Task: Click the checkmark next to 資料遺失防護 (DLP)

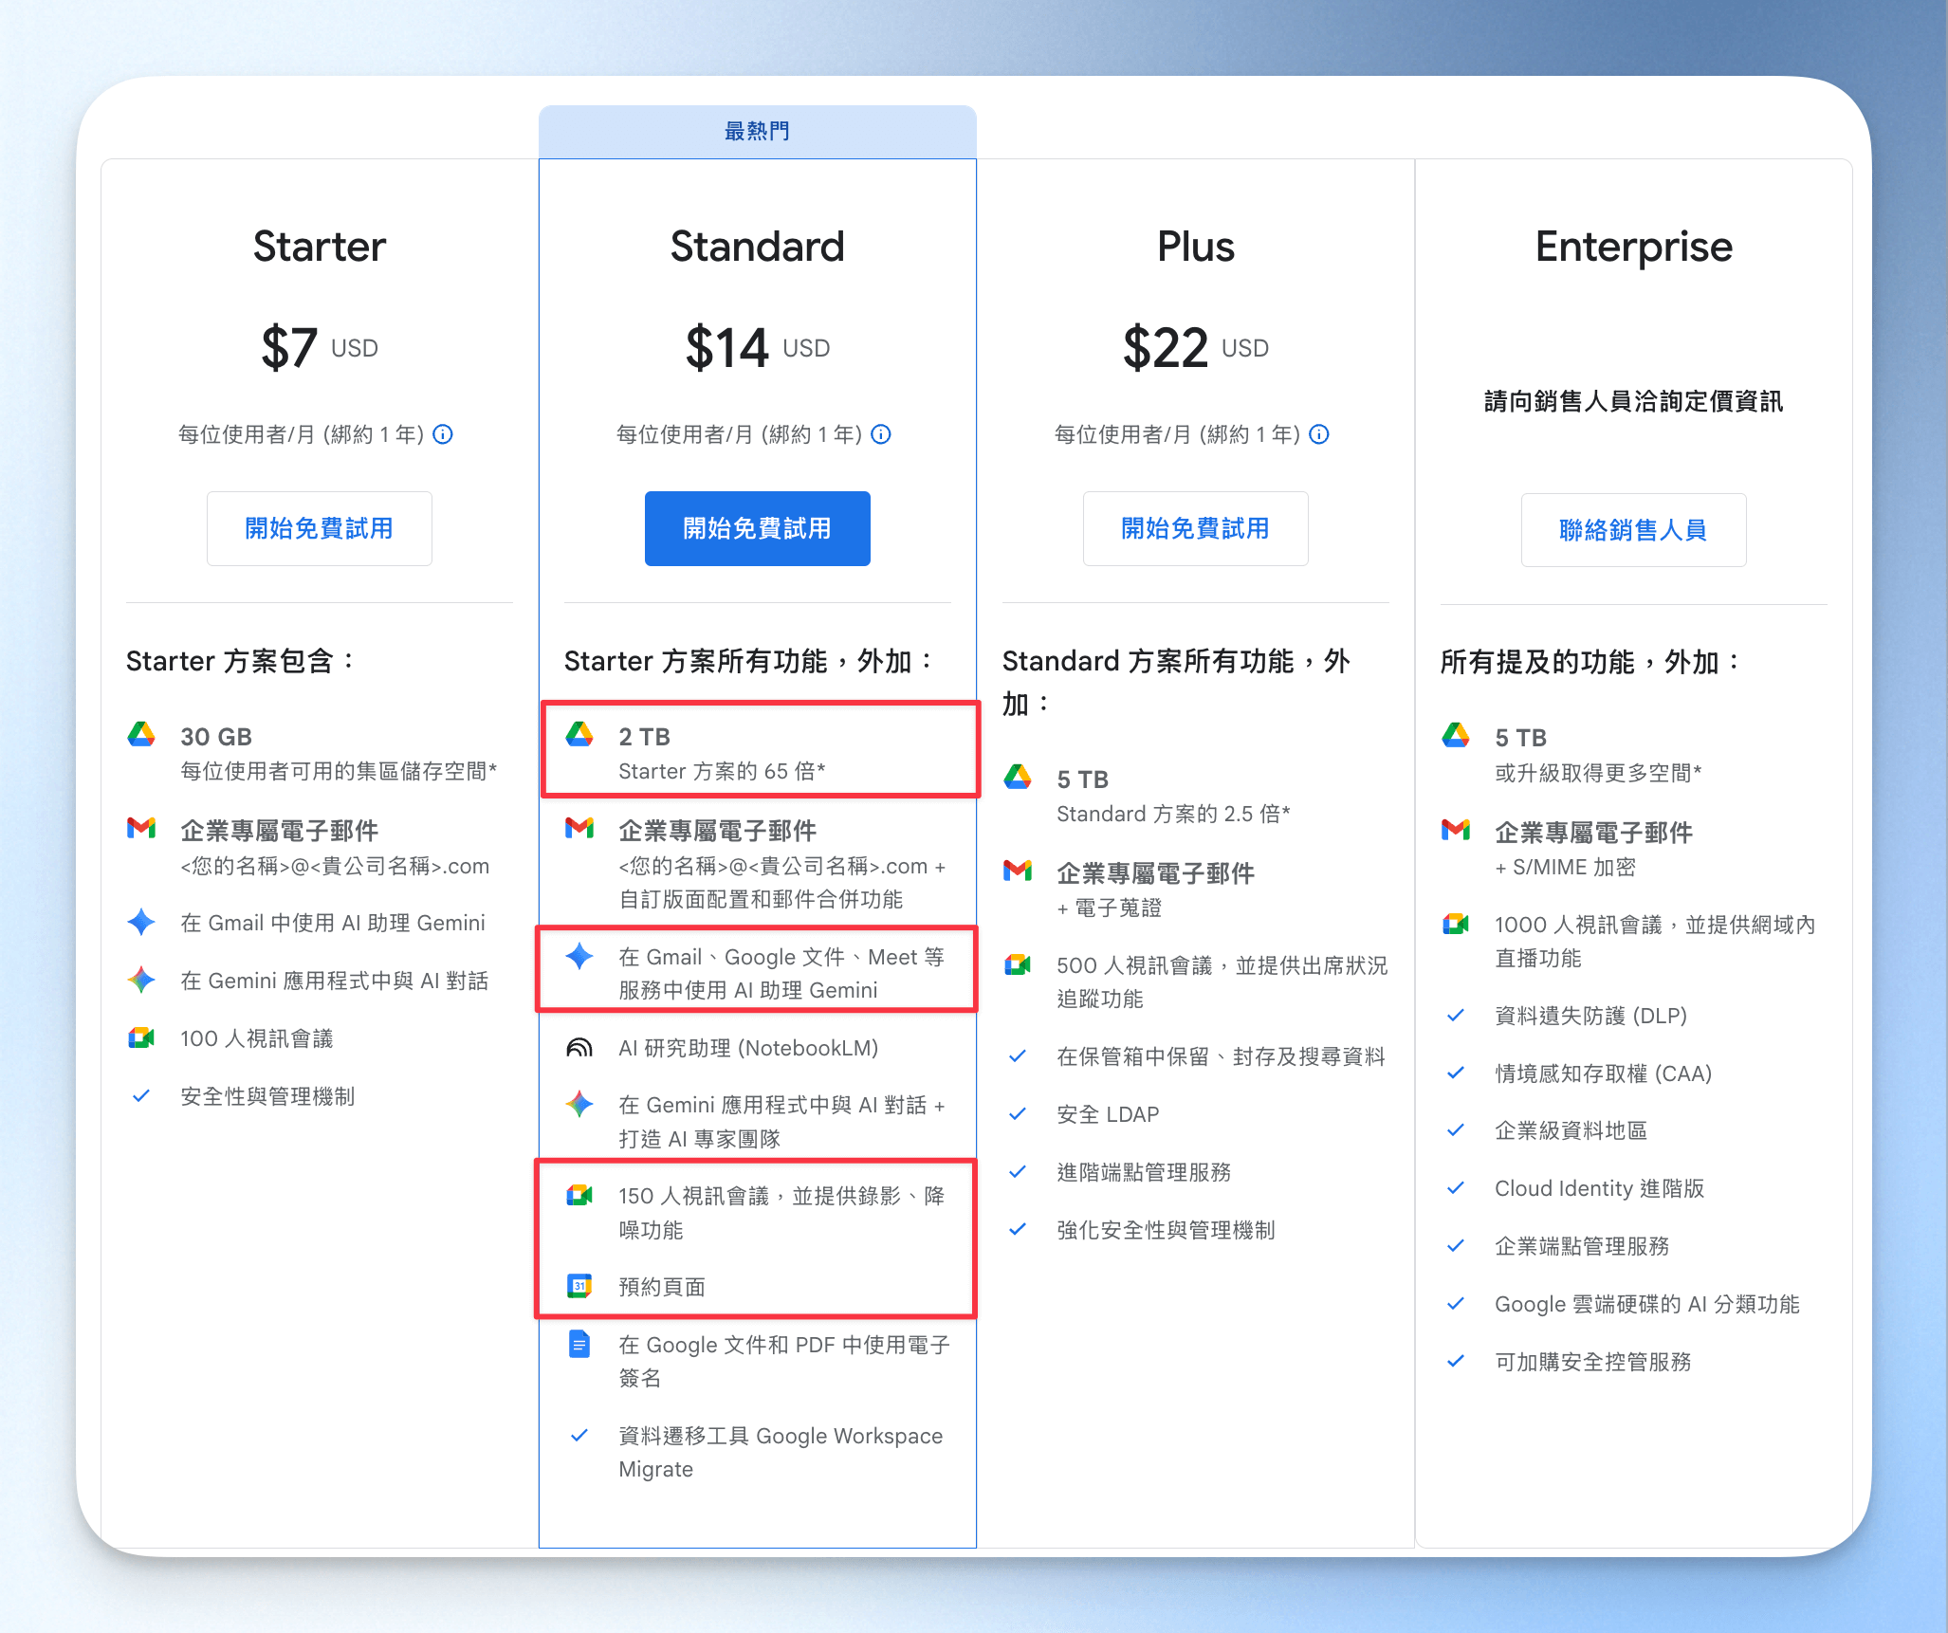Action: (1456, 1016)
